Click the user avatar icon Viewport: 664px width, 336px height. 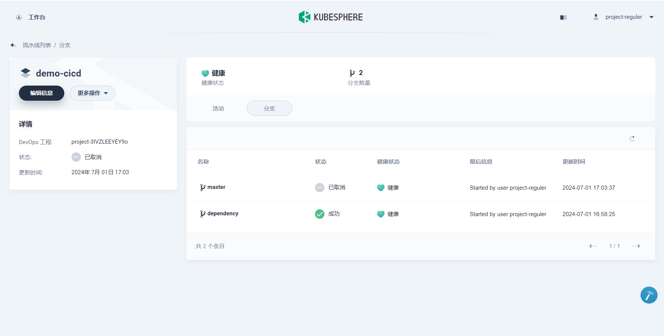[596, 17]
